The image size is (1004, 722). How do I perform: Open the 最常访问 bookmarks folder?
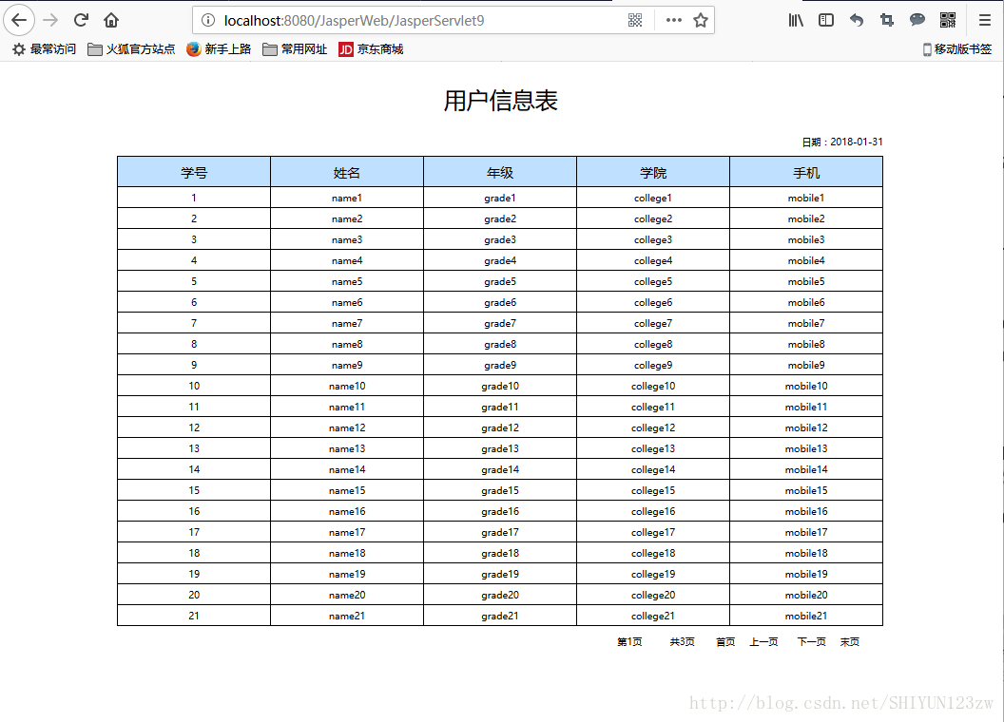point(44,49)
